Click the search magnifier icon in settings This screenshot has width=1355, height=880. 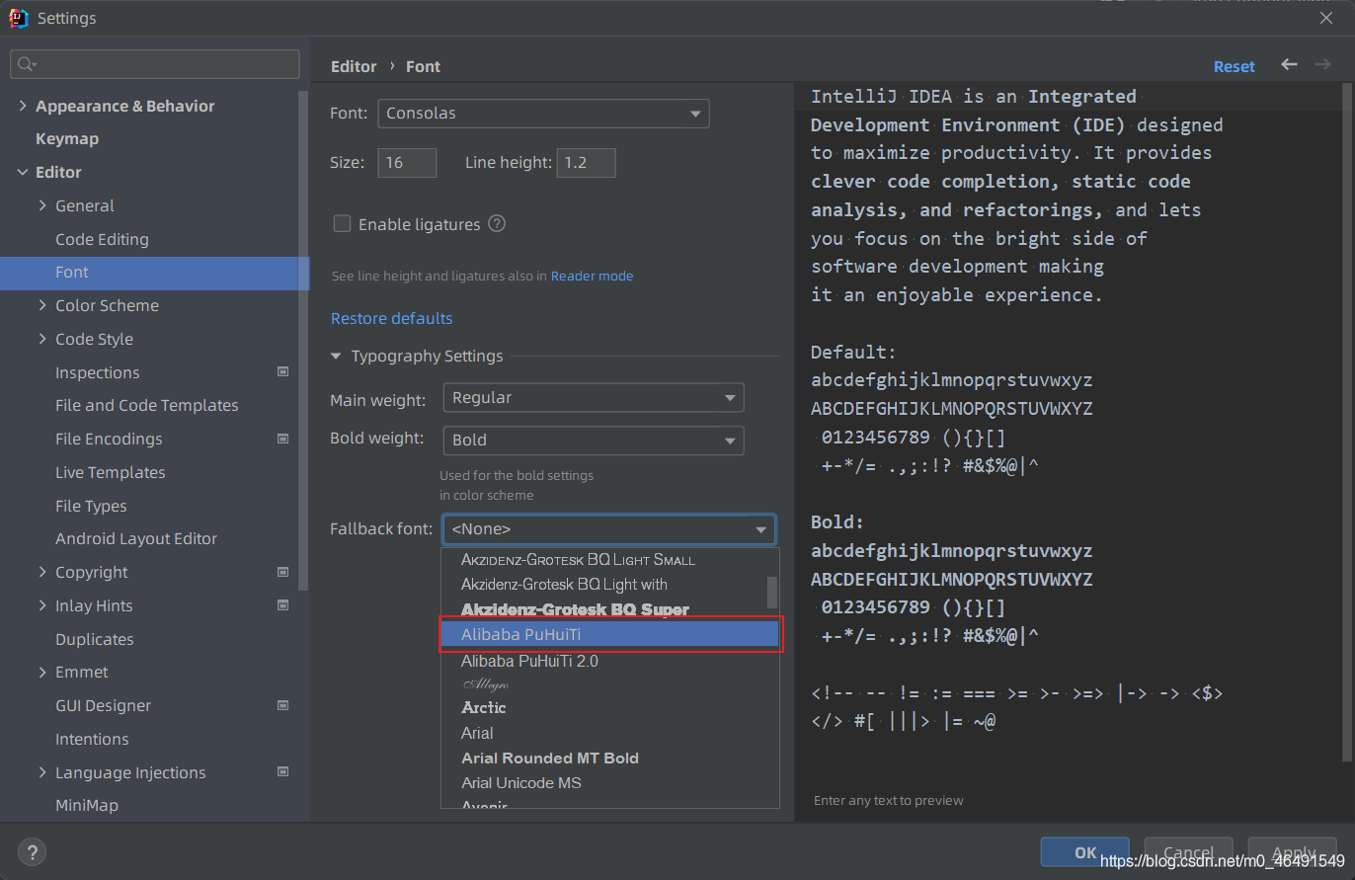[26, 64]
